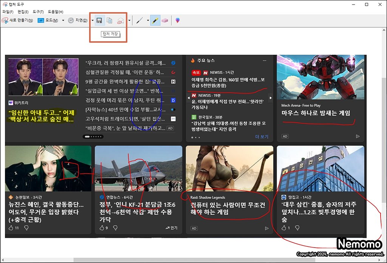
Task: Click the red 속보 breaking news badge
Action: click(196, 72)
